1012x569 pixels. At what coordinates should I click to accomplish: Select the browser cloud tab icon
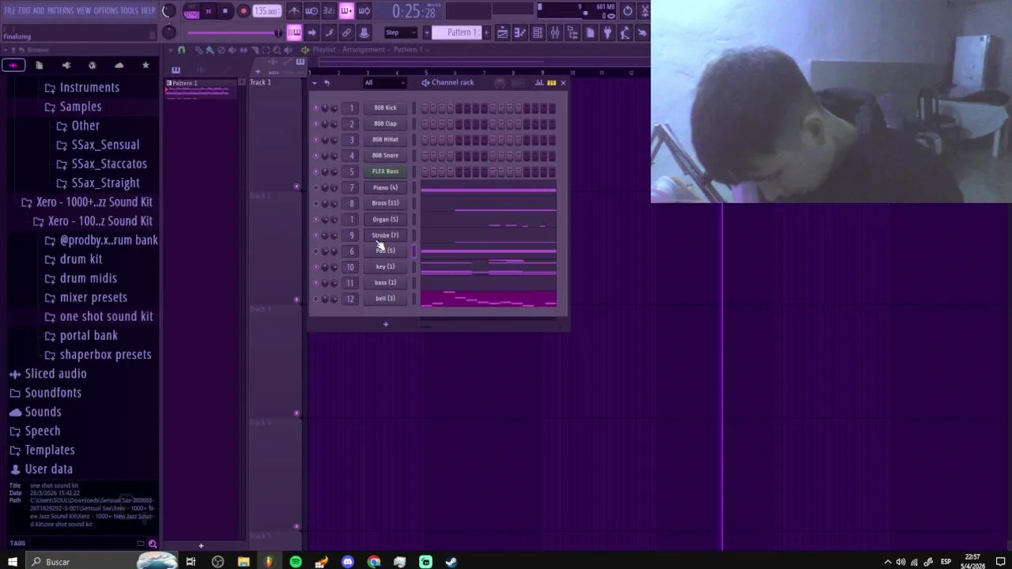pos(119,66)
